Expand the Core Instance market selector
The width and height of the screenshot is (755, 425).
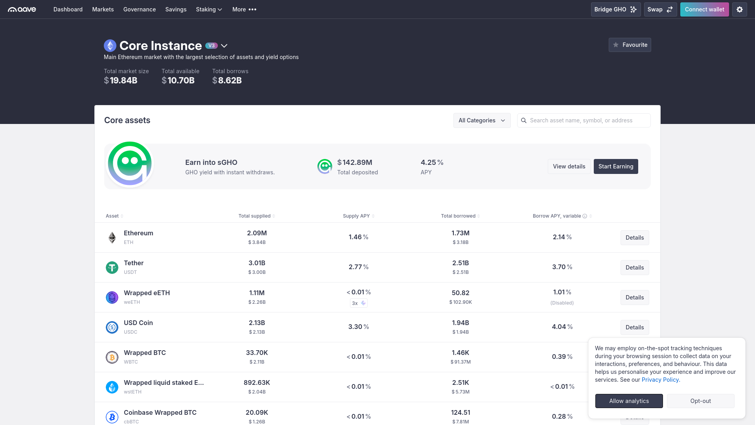point(224,46)
